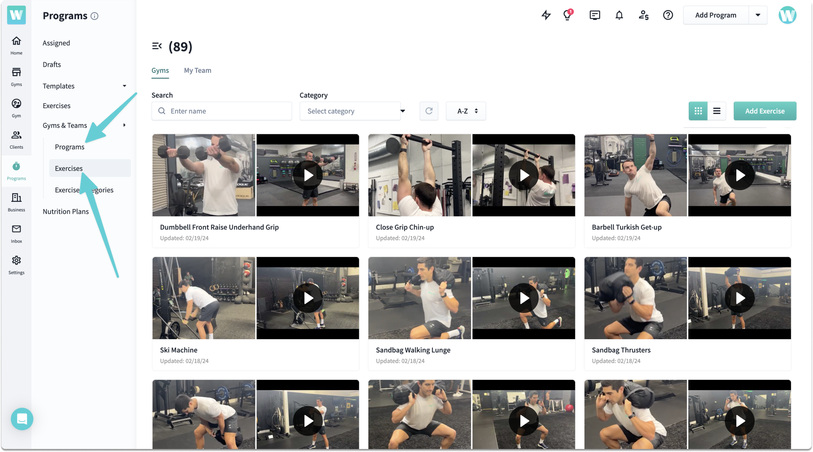This screenshot has width=813, height=452.
Task: Click the Programs info icon
Action: pyautogui.click(x=94, y=16)
